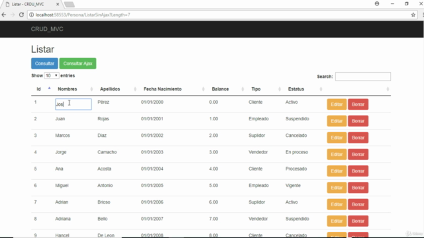Click the surname cell 'Camacho'
424x238 pixels.
coord(107,152)
